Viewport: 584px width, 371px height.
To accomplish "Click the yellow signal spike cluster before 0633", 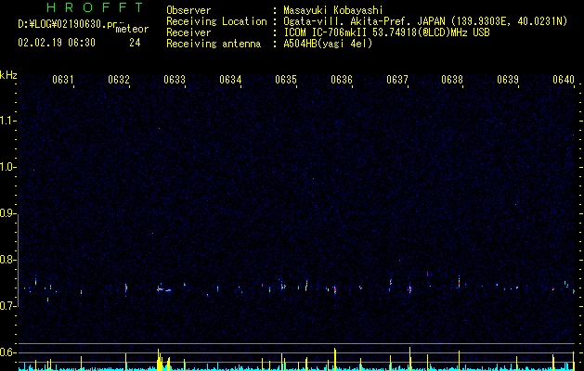I will tap(163, 360).
